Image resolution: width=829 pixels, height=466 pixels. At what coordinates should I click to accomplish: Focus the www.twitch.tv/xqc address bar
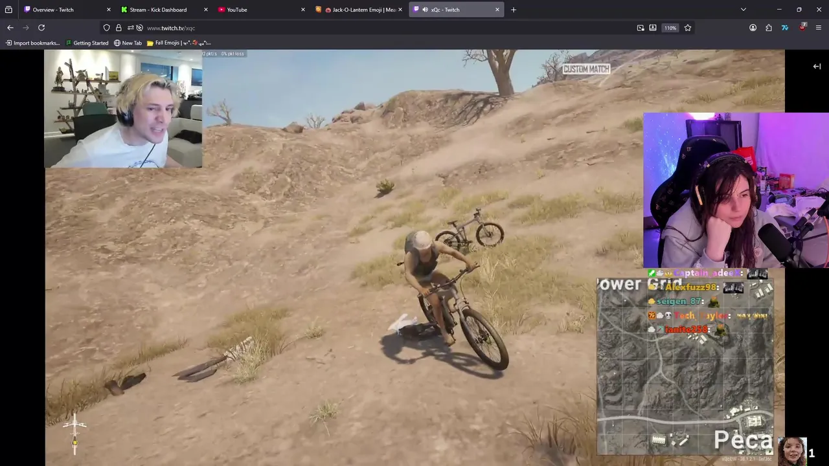point(389,28)
